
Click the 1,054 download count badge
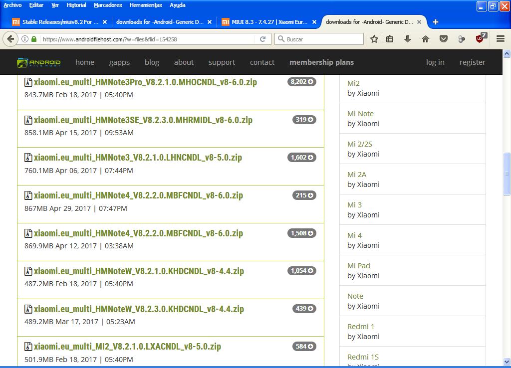pos(302,271)
